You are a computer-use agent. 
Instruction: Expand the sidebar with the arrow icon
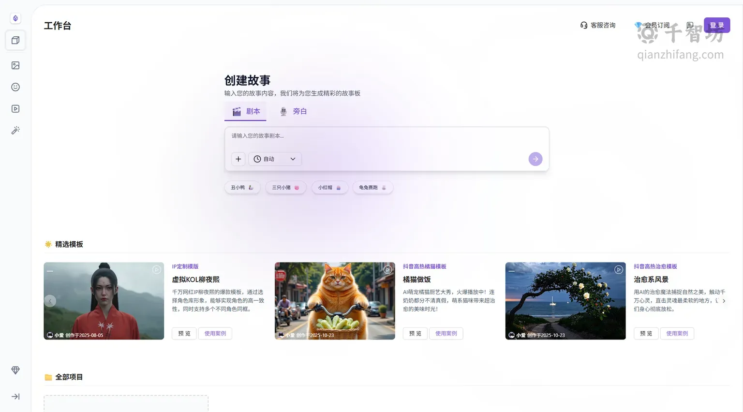point(15,397)
